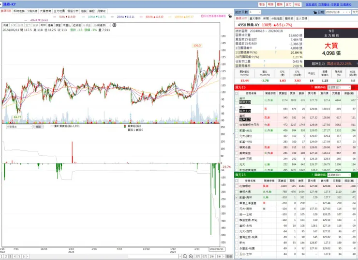Open the small dropdown after the 3年 button
Viewport: 358px width, 260px height.
click(x=224, y=256)
